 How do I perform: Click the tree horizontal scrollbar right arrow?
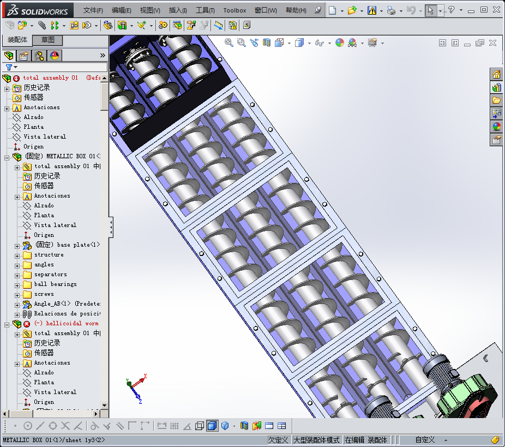96,414
